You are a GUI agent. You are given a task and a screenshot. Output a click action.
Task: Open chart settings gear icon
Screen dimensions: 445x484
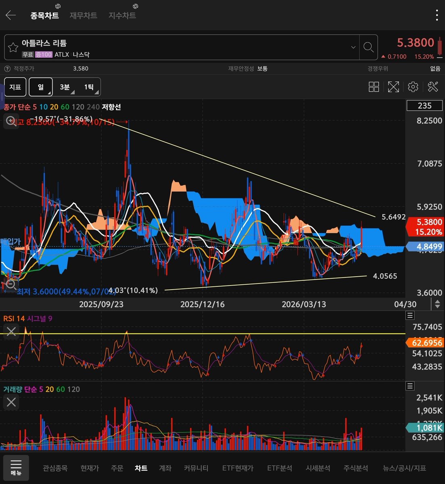point(413,87)
